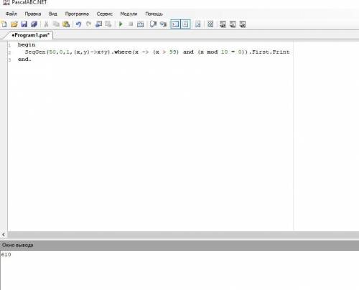Toggle the output window panel button
359x290 pixels.
pyautogui.click(x=175, y=24)
